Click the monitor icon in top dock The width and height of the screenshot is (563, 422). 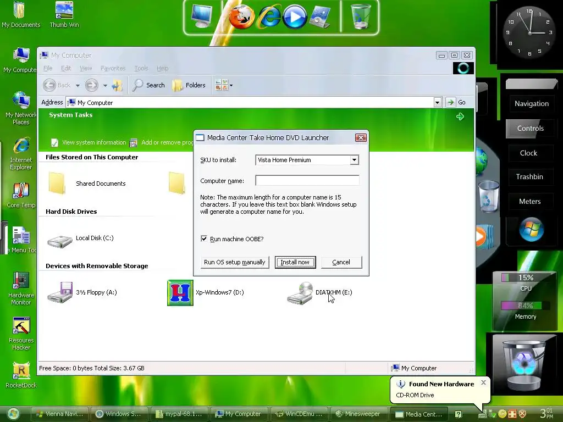pyautogui.click(x=201, y=16)
